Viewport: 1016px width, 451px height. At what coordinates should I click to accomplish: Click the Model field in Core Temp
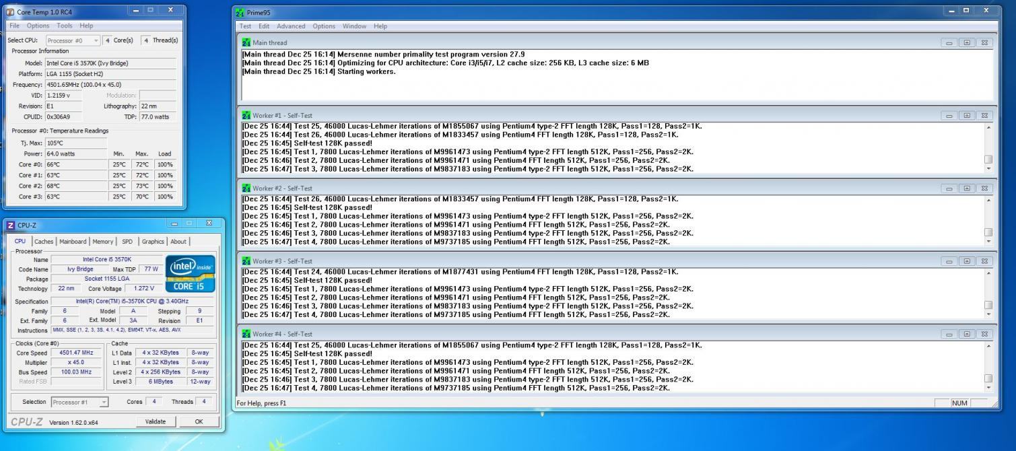click(110, 63)
